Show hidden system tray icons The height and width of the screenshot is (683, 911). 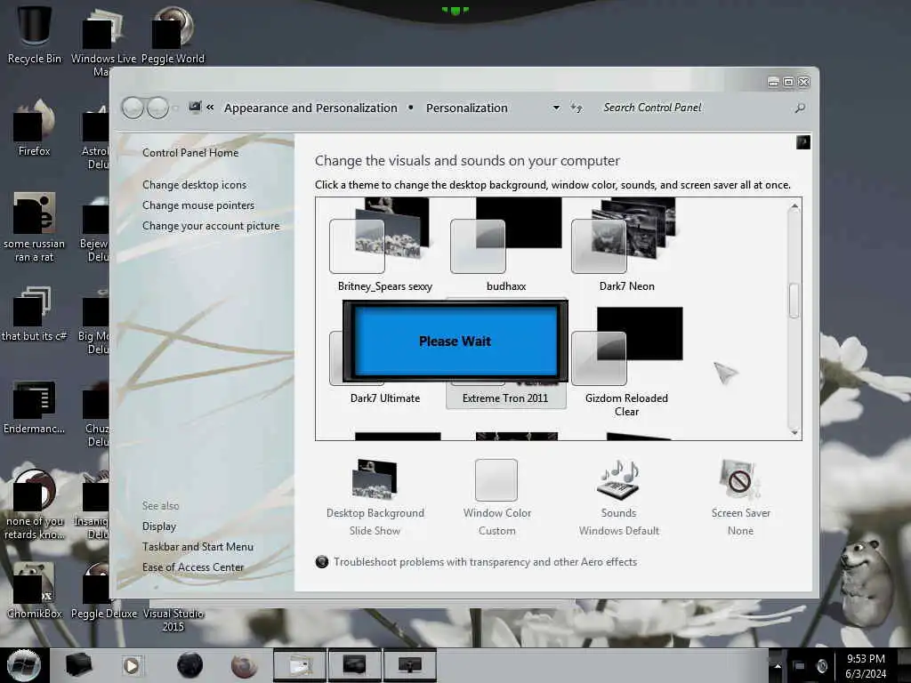[778, 666]
